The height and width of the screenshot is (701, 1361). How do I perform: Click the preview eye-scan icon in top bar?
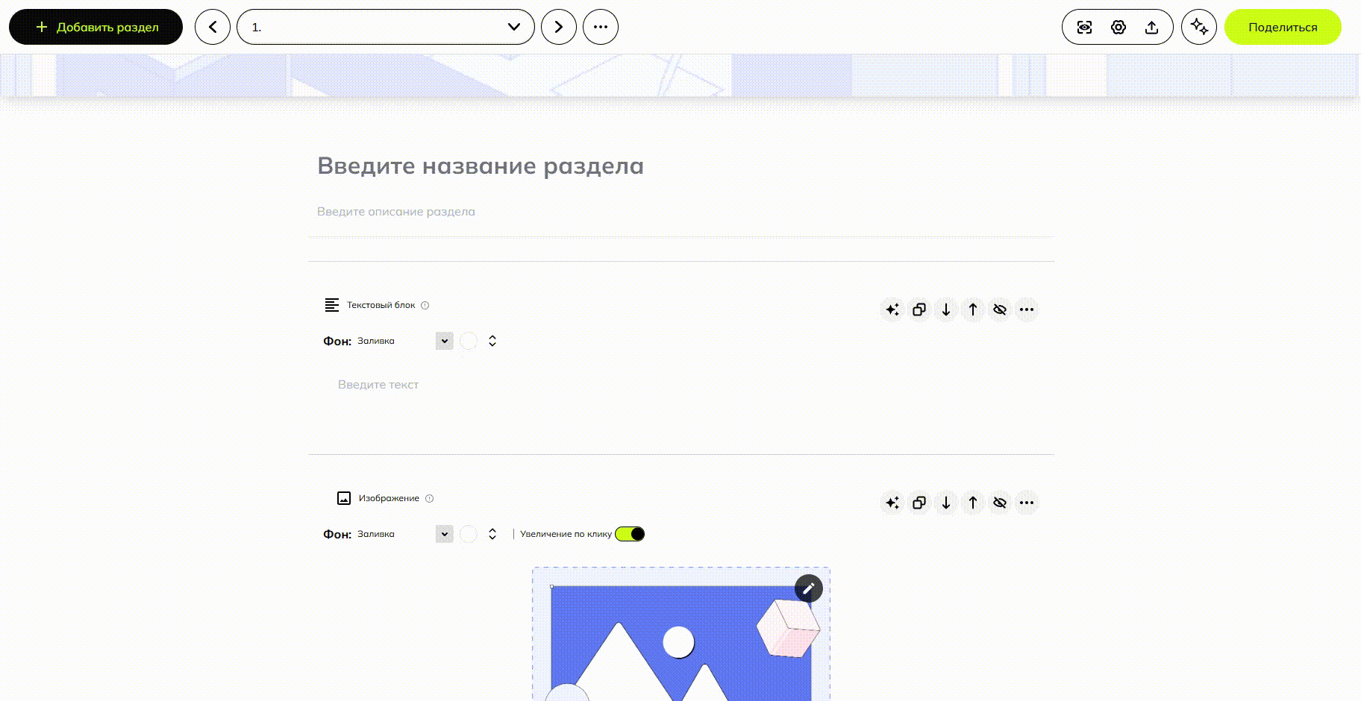coord(1085,28)
